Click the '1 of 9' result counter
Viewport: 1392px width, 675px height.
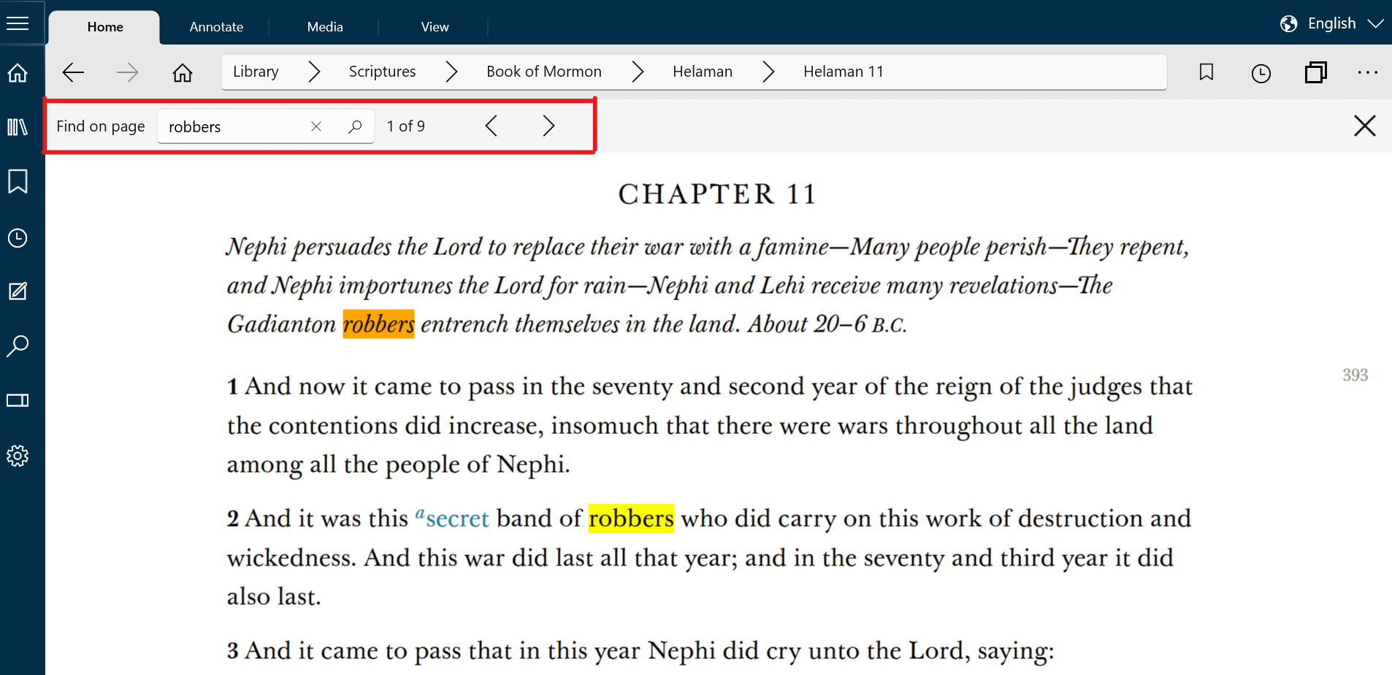pyautogui.click(x=406, y=126)
